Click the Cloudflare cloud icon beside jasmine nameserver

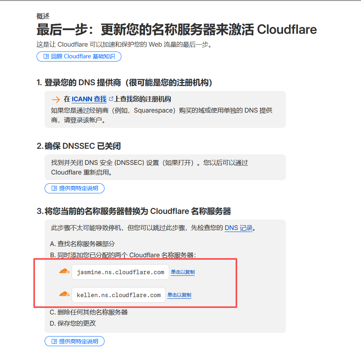pos(64,271)
